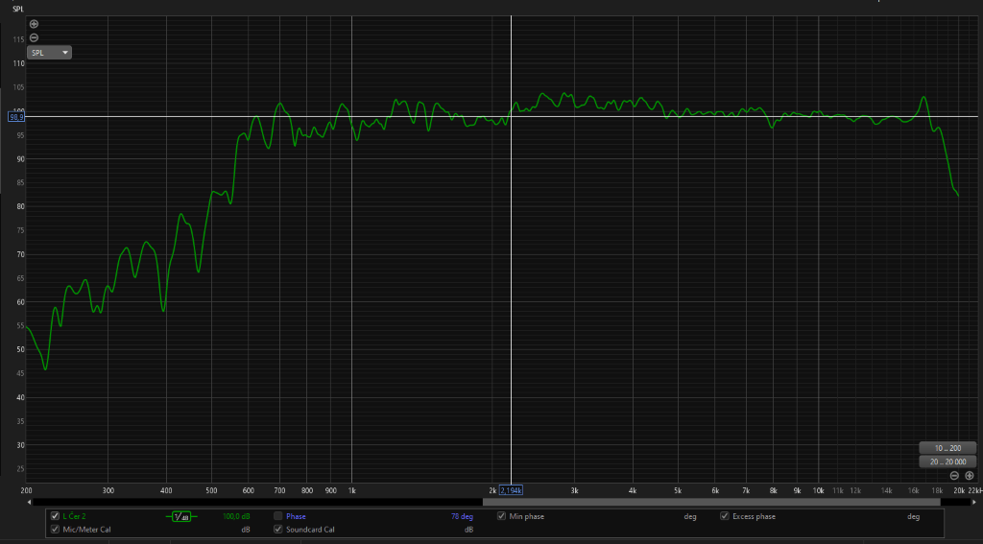Toggle the Mic/Meter Cal checkbox

click(x=55, y=529)
